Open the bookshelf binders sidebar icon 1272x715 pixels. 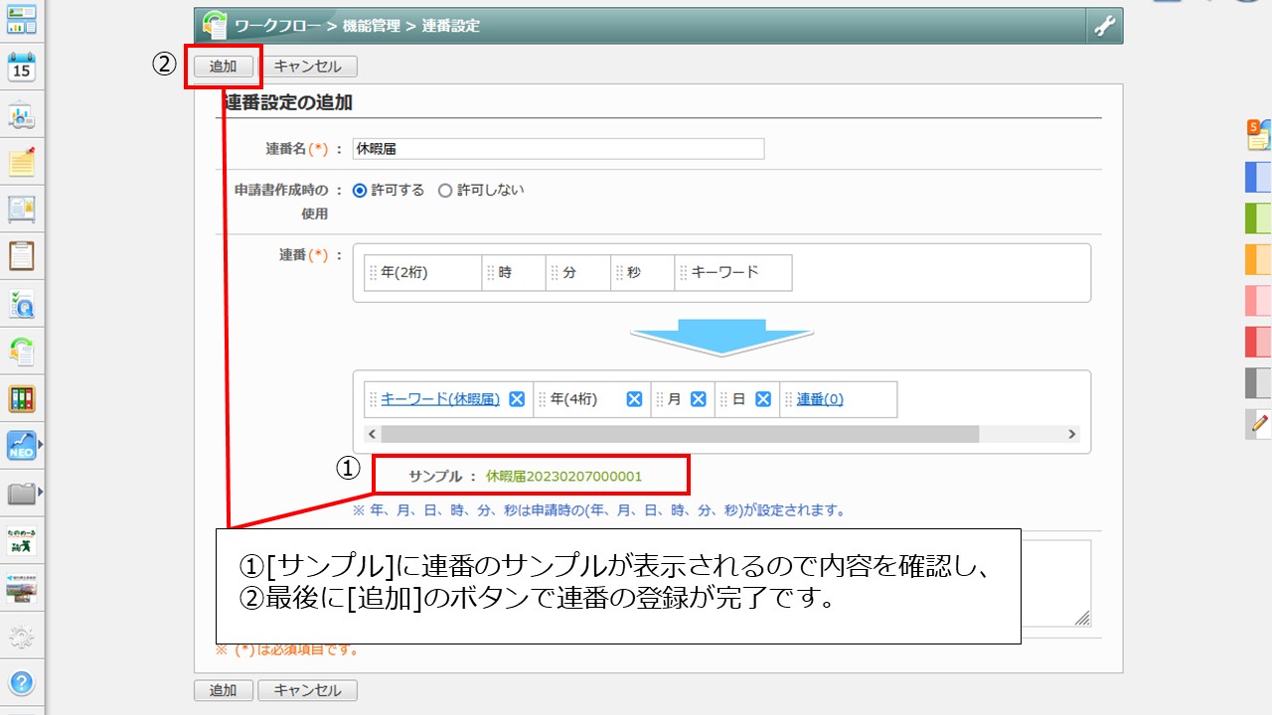point(21,398)
